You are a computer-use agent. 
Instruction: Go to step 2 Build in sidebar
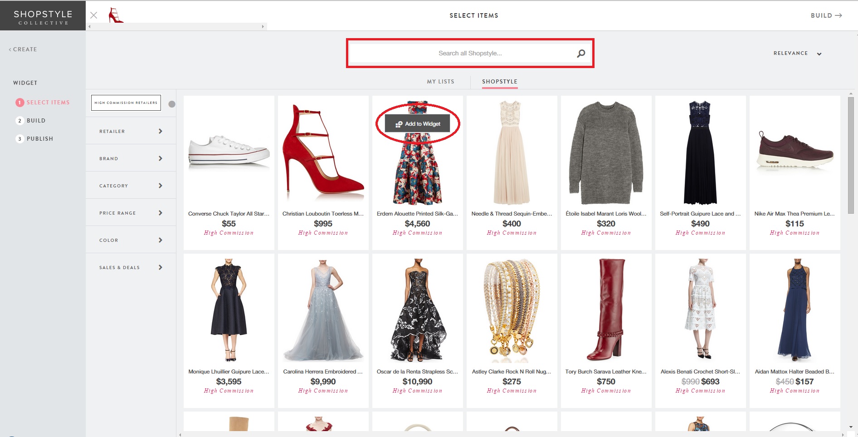click(x=36, y=121)
